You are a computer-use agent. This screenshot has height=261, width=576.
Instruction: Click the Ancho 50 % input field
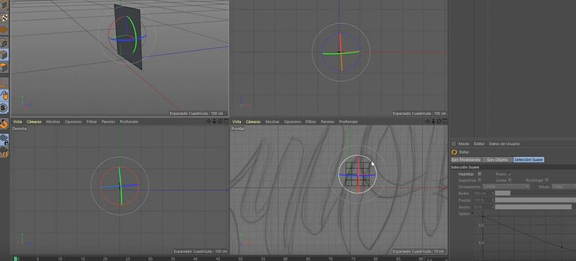pyautogui.click(x=483, y=208)
